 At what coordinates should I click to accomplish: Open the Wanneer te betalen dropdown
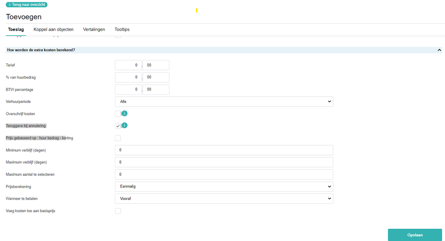pos(224,199)
